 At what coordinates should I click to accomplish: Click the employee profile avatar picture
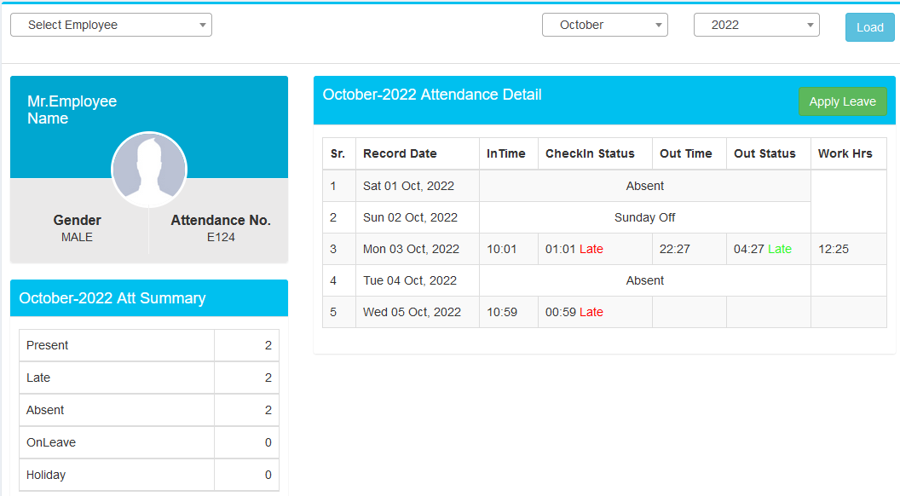pyautogui.click(x=149, y=170)
